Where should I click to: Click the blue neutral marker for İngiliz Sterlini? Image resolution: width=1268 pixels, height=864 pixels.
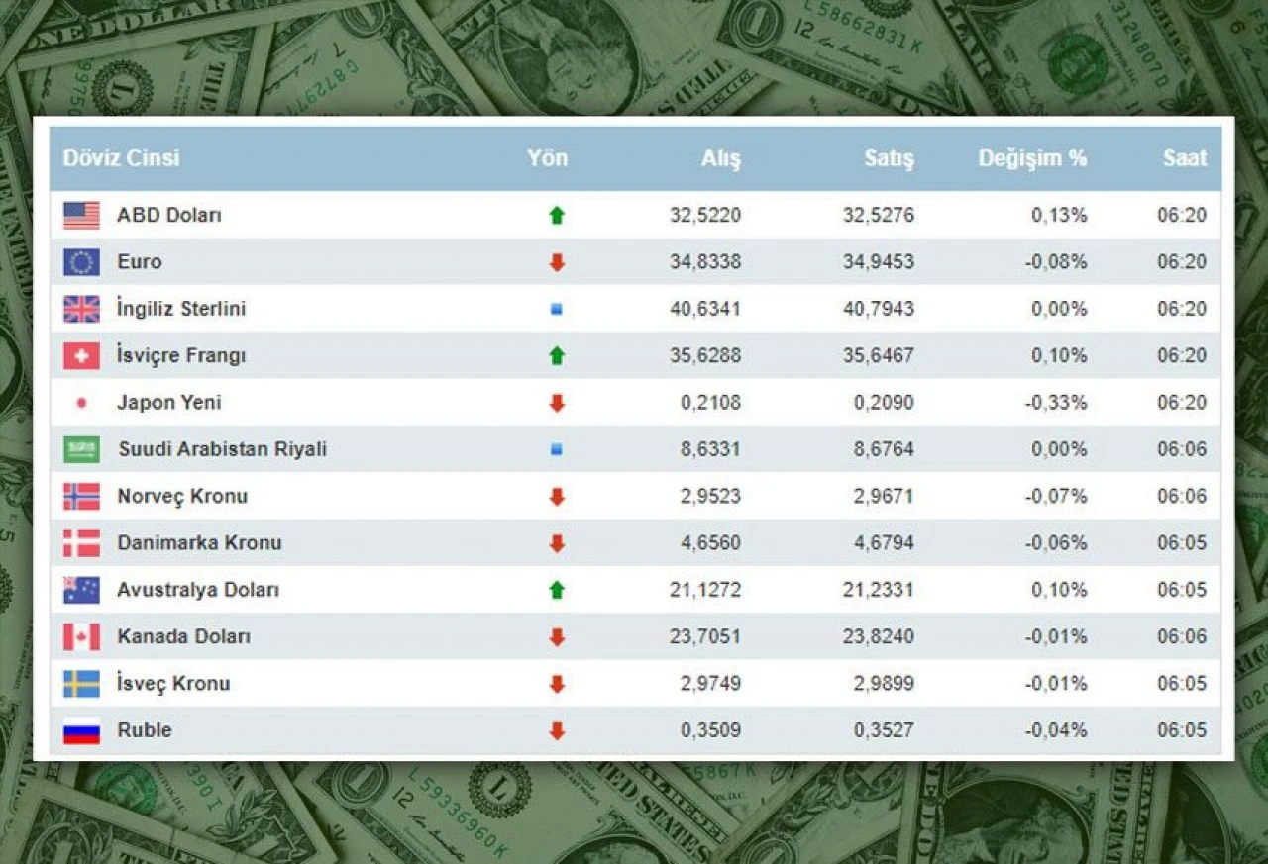tap(557, 309)
